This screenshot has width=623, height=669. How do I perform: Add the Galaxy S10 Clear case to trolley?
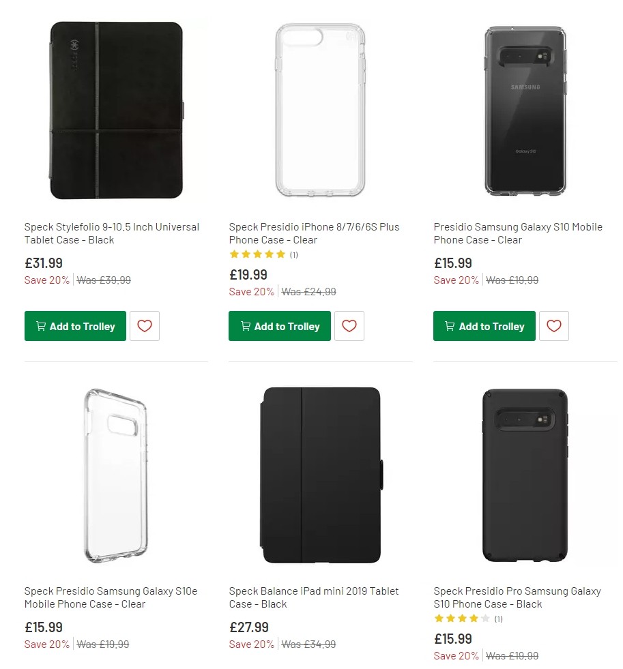[x=484, y=326]
